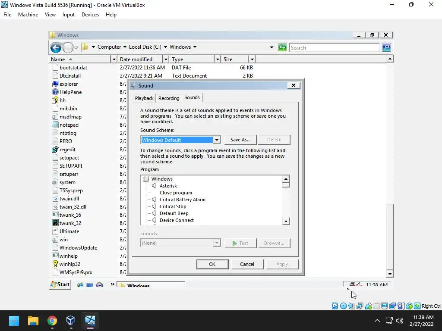Click the VirtualBox audio status icon

pyautogui.click(x=351, y=306)
